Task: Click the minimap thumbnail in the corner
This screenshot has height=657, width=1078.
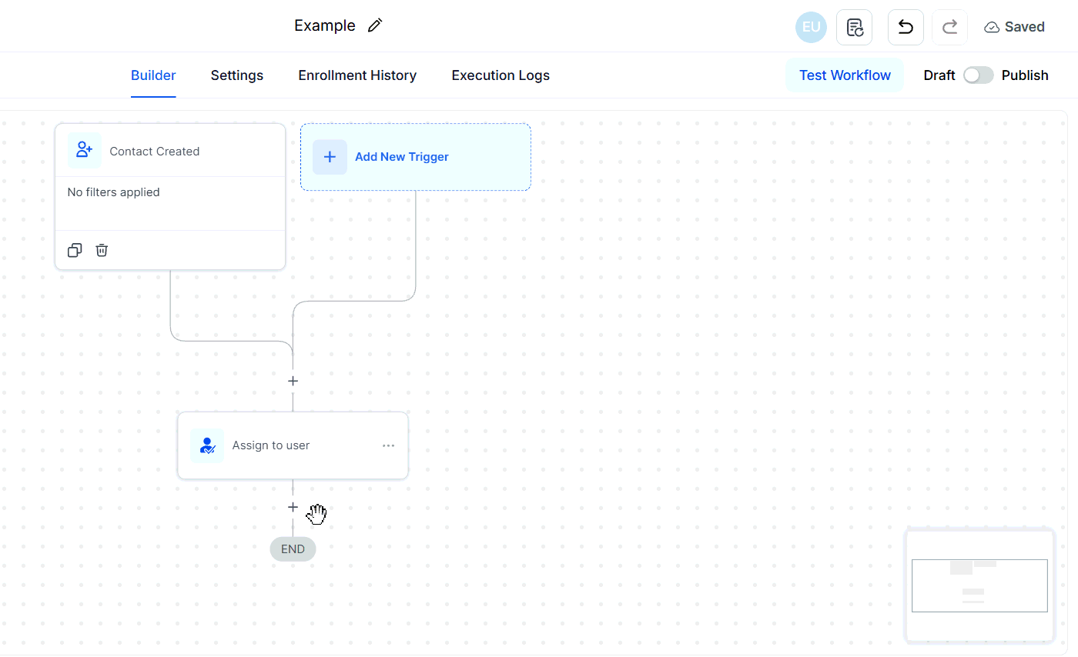Action: 979,585
